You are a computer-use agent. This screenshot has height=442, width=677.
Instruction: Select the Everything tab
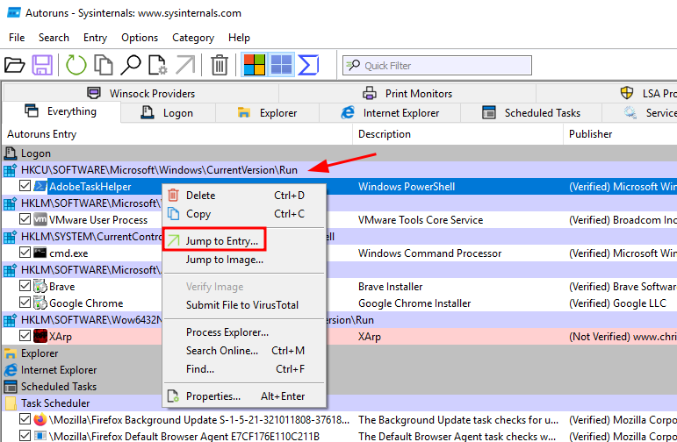[x=61, y=111]
